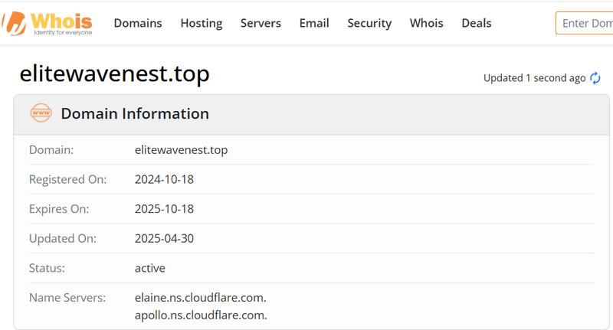
Task: Click the Updated On: label
Action: coord(63,239)
